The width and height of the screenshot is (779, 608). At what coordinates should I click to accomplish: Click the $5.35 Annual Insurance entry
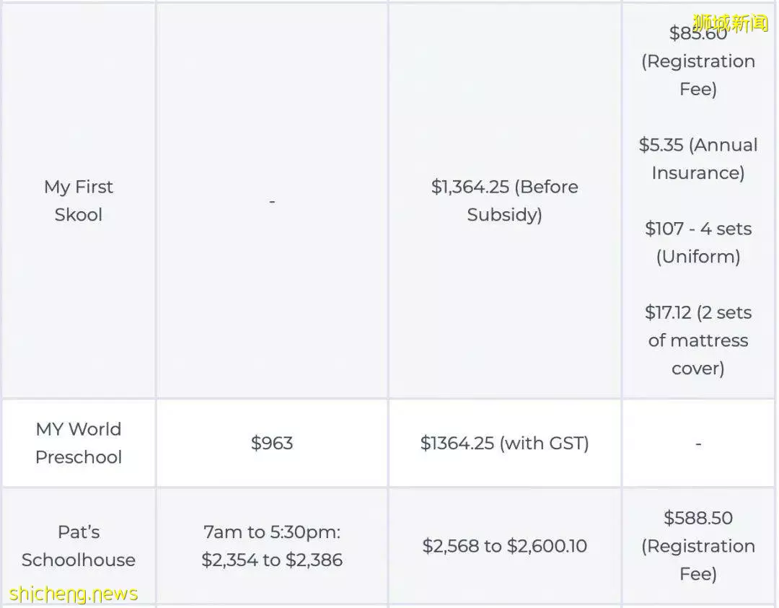click(x=698, y=159)
